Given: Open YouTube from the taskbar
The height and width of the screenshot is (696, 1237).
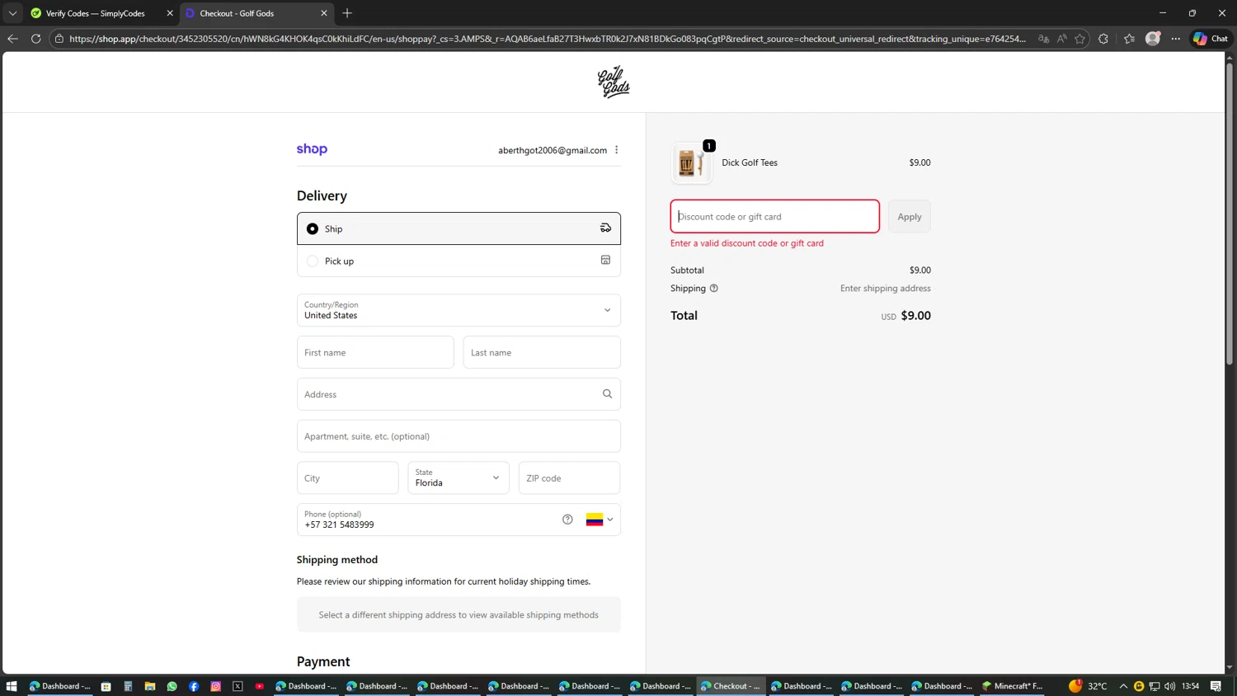Looking at the screenshot, I should click(260, 686).
